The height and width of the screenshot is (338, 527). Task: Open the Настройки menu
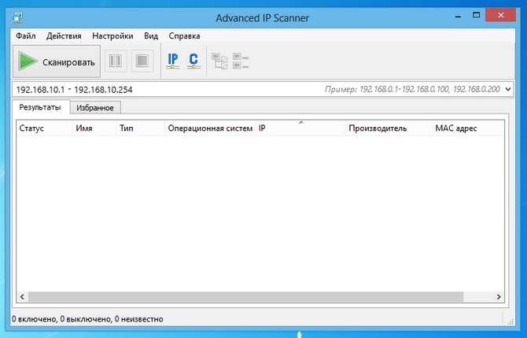click(112, 36)
